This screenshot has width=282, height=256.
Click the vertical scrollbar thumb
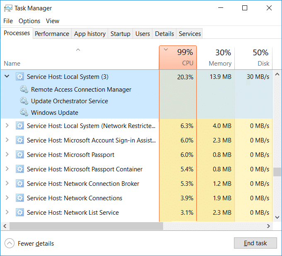pyautogui.click(x=277, y=171)
